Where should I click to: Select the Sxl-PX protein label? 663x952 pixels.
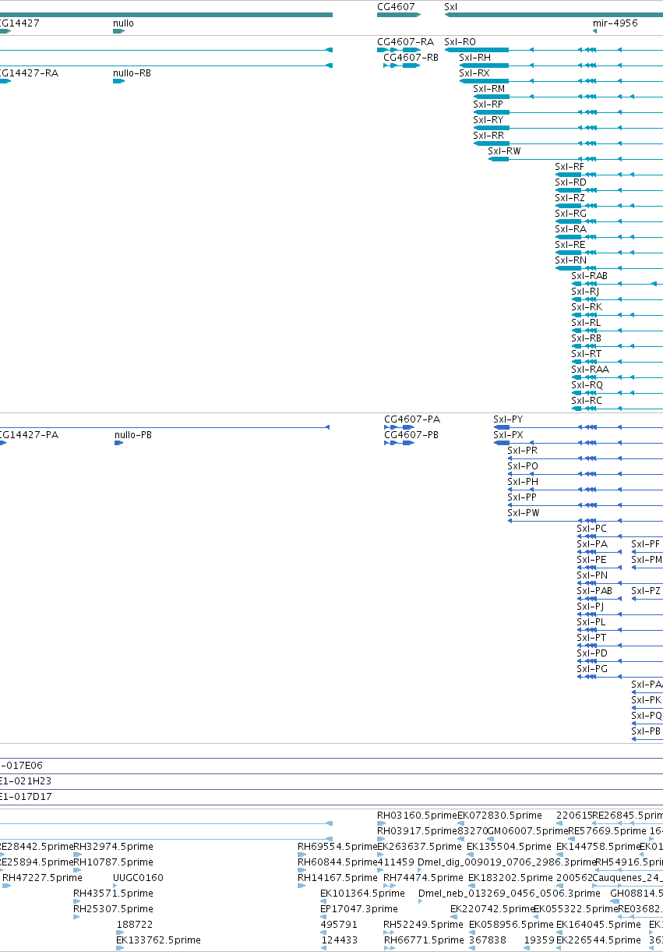[x=508, y=435]
